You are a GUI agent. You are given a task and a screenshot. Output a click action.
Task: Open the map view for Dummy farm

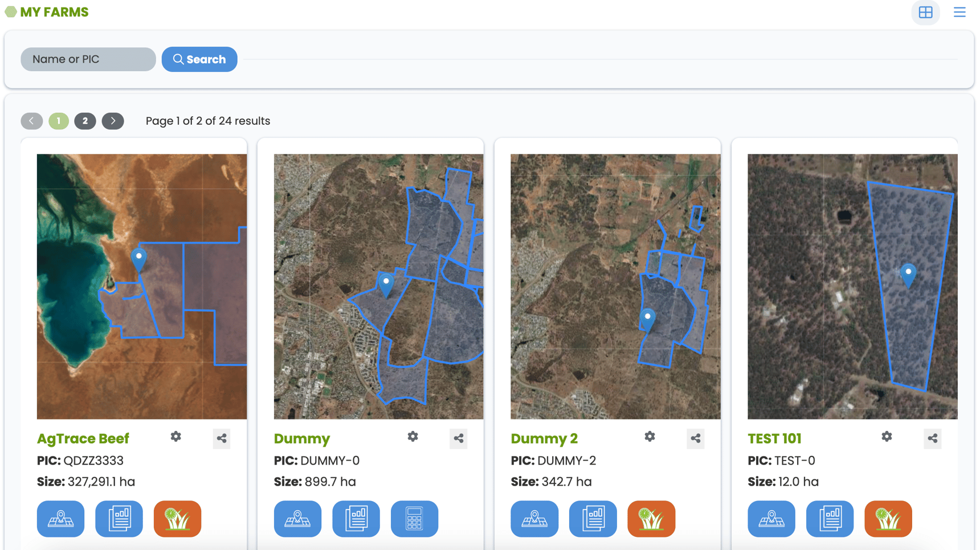(x=297, y=519)
